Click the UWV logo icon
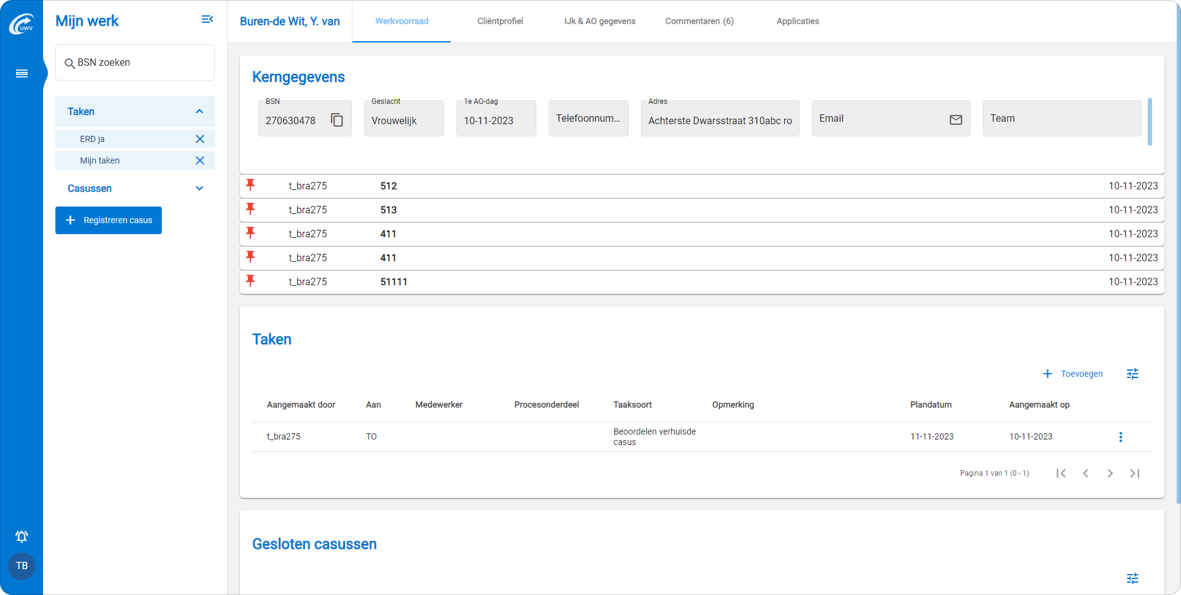Image resolution: width=1181 pixels, height=595 pixels. [22, 23]
